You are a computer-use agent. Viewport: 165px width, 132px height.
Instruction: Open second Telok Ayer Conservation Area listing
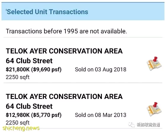pyautogui.click(x=83, y=105)
